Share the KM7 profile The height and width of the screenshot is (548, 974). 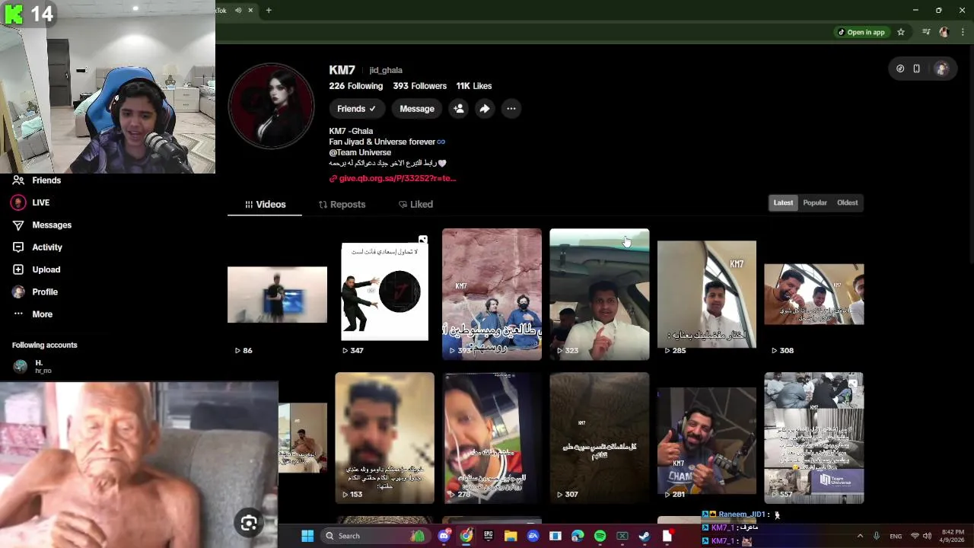(485, 109)
